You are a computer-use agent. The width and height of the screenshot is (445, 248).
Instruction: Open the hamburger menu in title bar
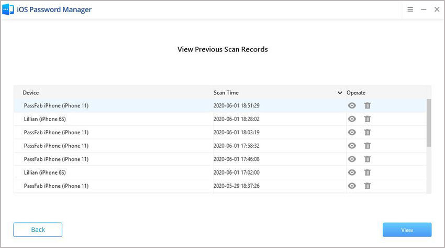(410, 9)
